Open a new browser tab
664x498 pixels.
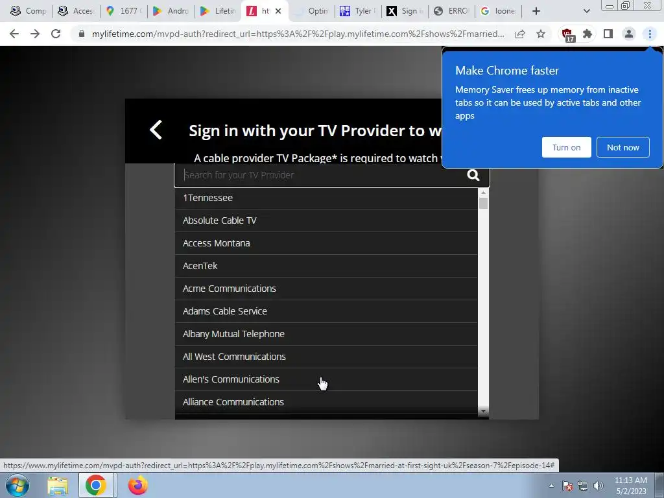coord(536,11)
